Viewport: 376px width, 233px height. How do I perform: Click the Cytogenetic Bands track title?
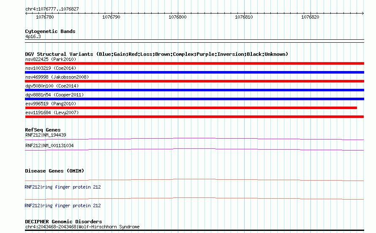[50, 31]
